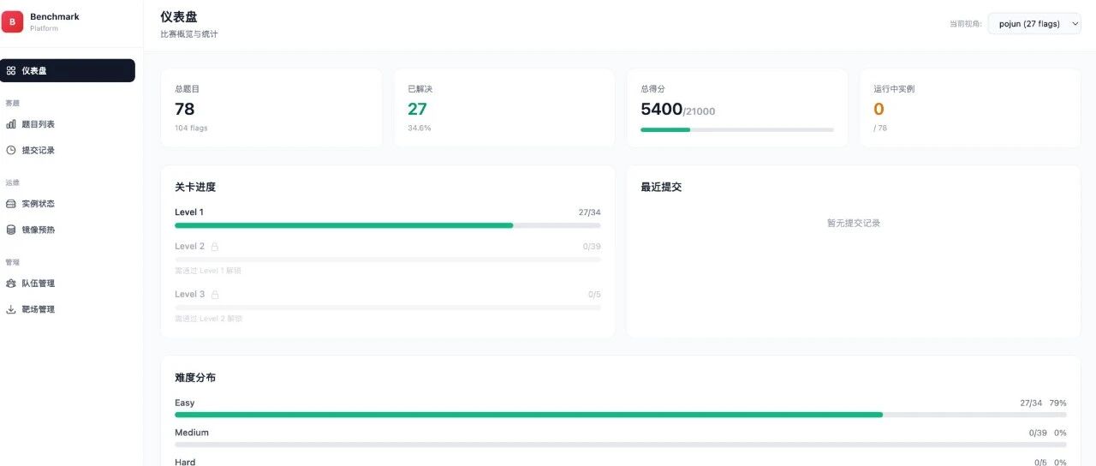Open the 题目列表 page
The image size is (1096, 466).
pos(68,124)
